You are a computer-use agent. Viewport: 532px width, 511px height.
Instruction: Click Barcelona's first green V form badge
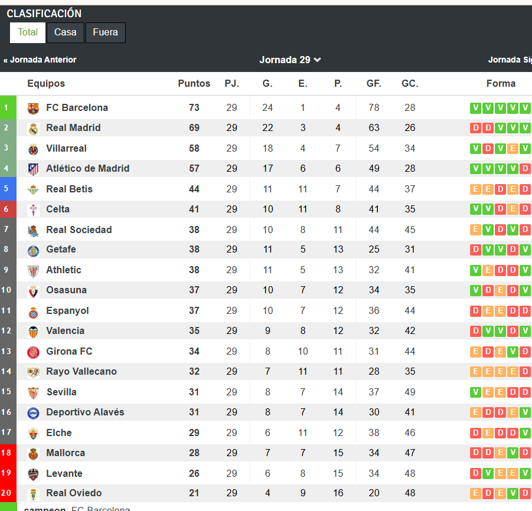(475, 108)
